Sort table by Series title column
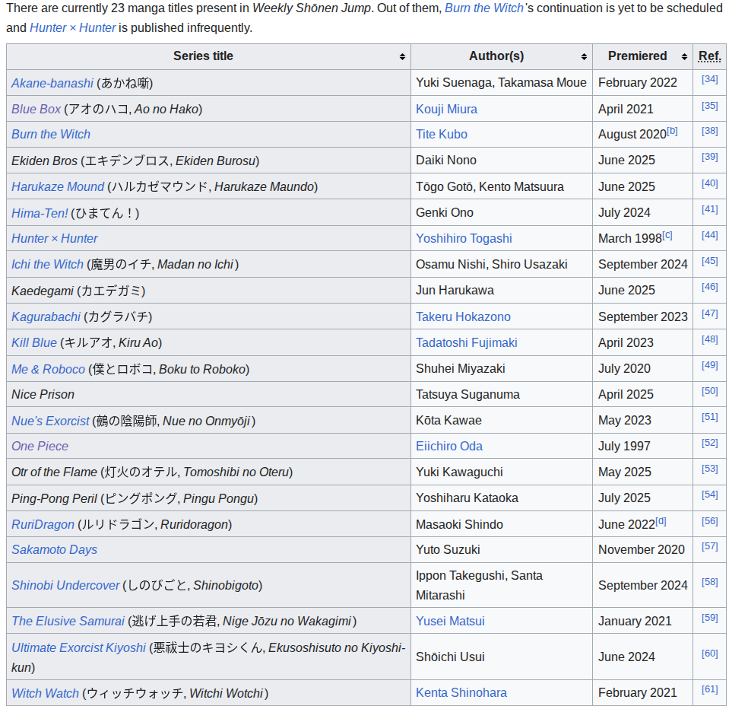Viewport: 729px width, 706px height. tap(208, 56)
